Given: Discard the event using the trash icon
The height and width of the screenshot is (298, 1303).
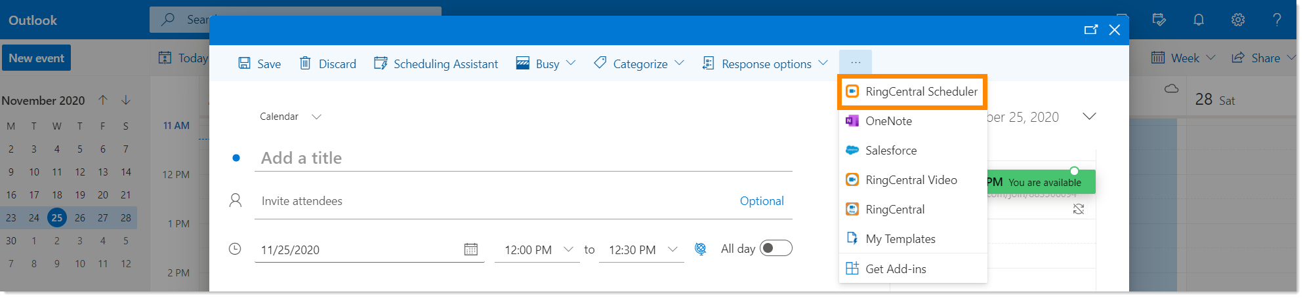Looking at the screenshot, I should click(305, 64).
